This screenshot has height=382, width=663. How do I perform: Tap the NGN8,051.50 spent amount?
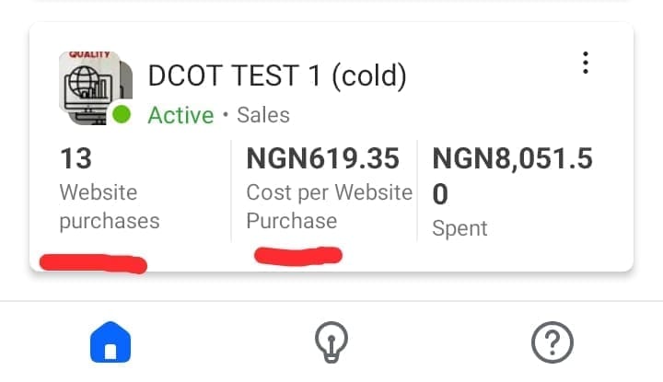pos(511,175)
